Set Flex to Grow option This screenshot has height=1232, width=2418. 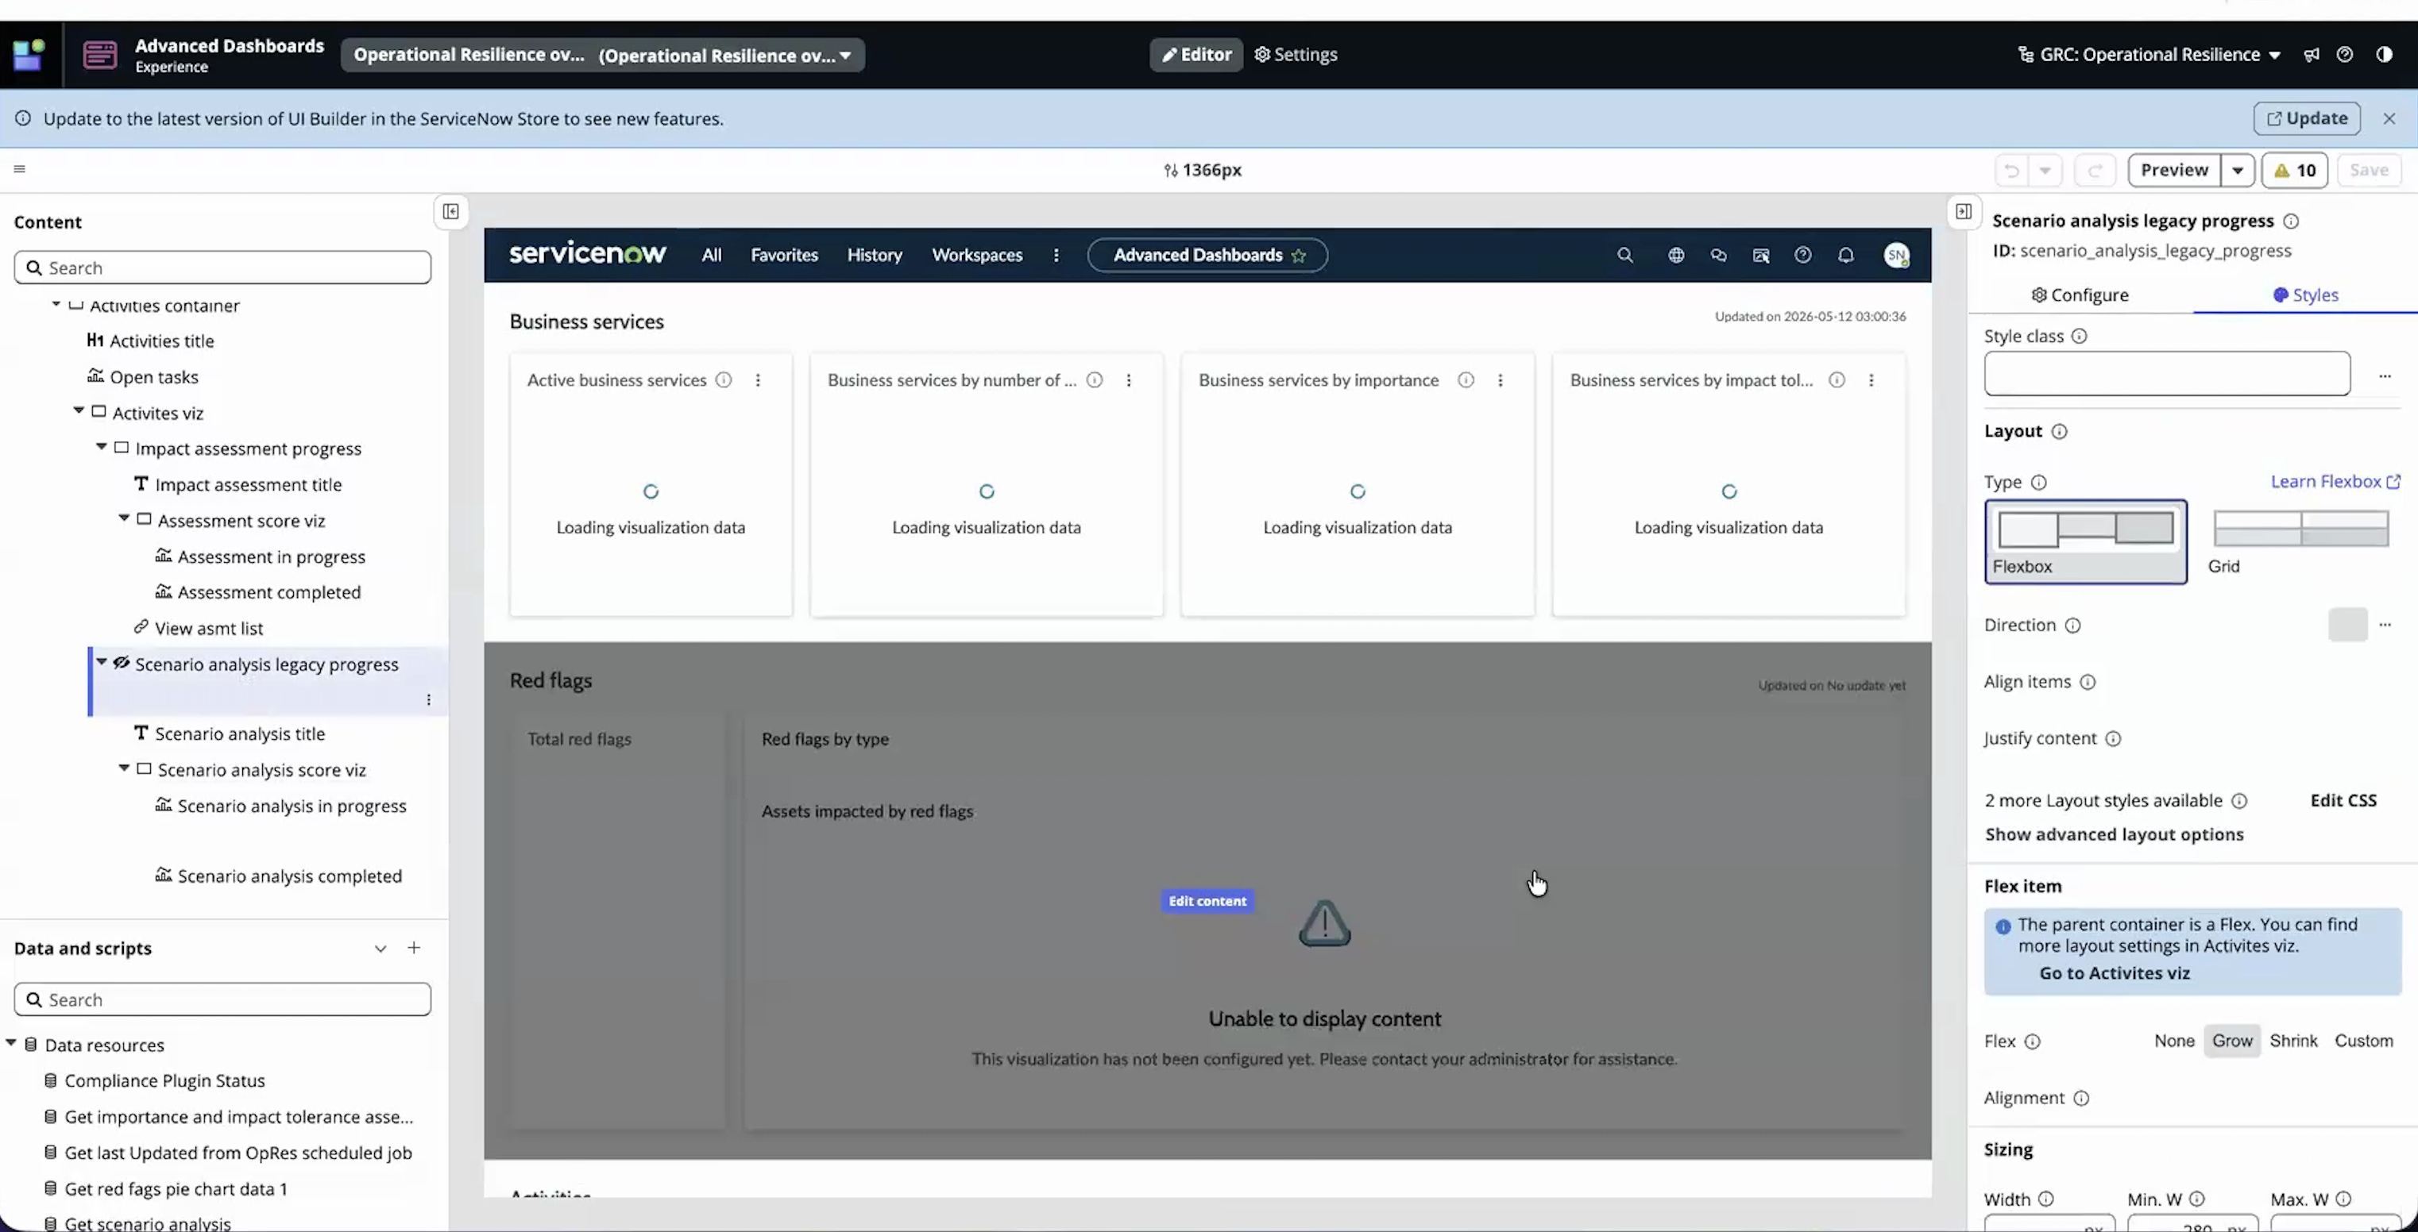pos(2231,1041)
